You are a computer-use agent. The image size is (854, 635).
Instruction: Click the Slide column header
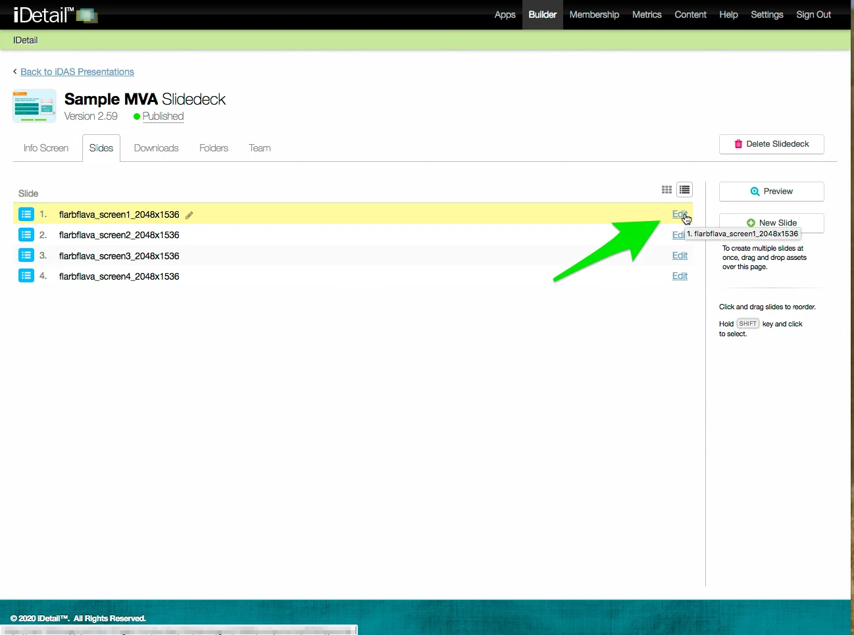point(28,193)
